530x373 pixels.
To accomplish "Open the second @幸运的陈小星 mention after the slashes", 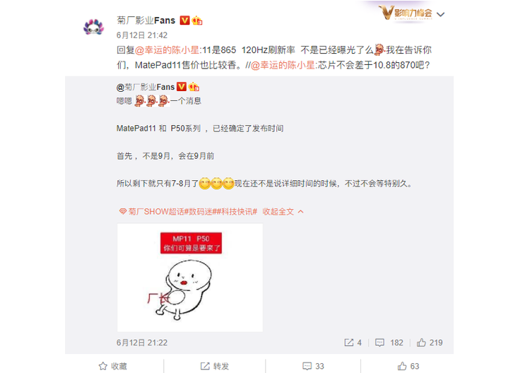I will click(283, 65).
